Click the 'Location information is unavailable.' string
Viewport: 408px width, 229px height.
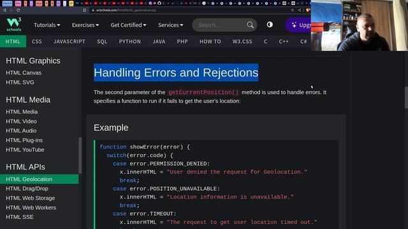coord(230,197)
